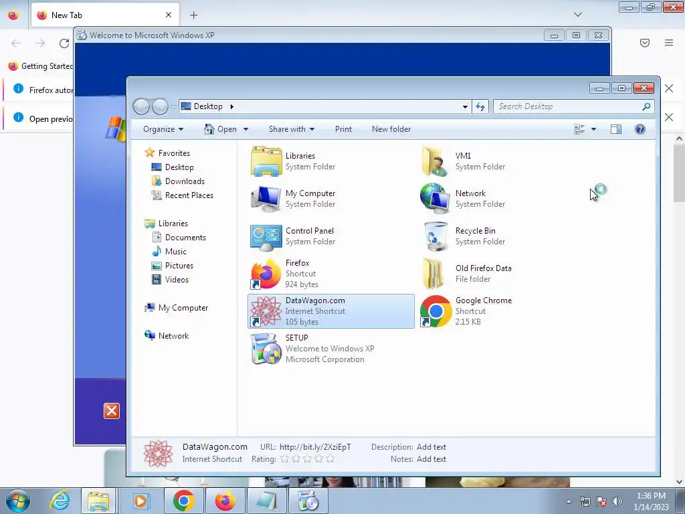This screenshot has height=514, width=685.
Task: Click New folder in the toolbar
Action: [391, 129]
